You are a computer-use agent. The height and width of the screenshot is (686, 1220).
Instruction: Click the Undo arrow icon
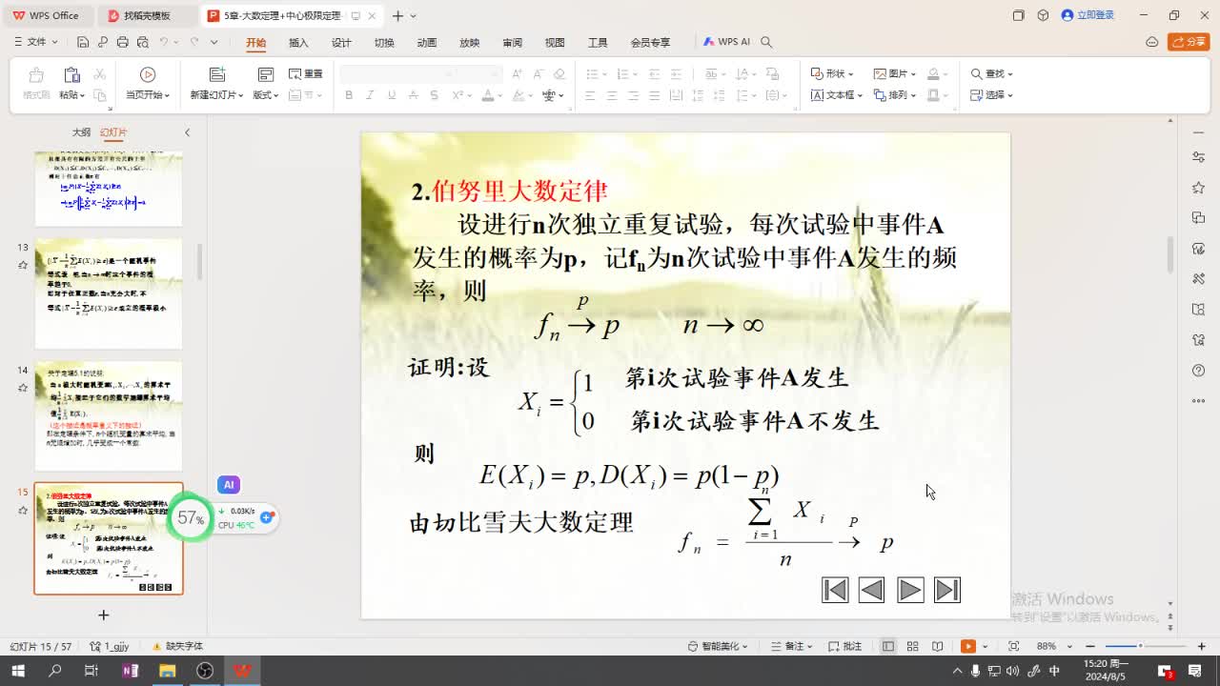coord(164,42)
